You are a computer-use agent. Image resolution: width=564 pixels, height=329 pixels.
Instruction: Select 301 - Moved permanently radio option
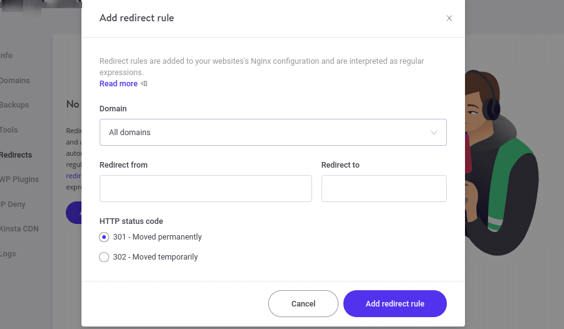pos(104,237)
